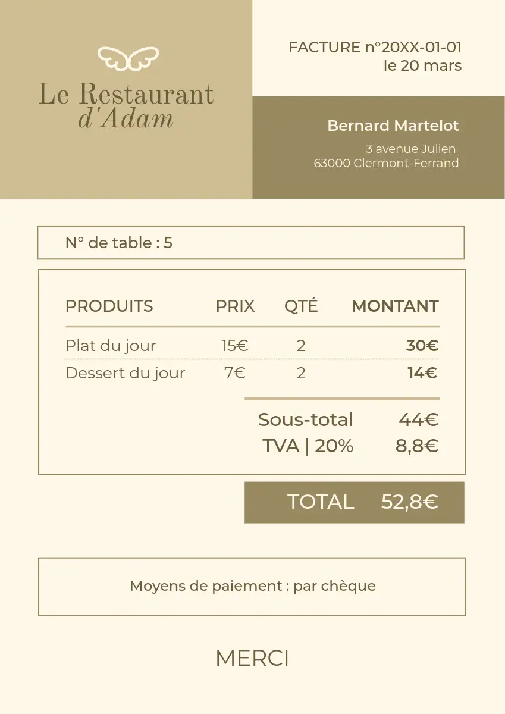The height and width of the screenshot is (714, 505).
Task: Click the "Moyens de paiement : par chèque" box
Action: 252,586
